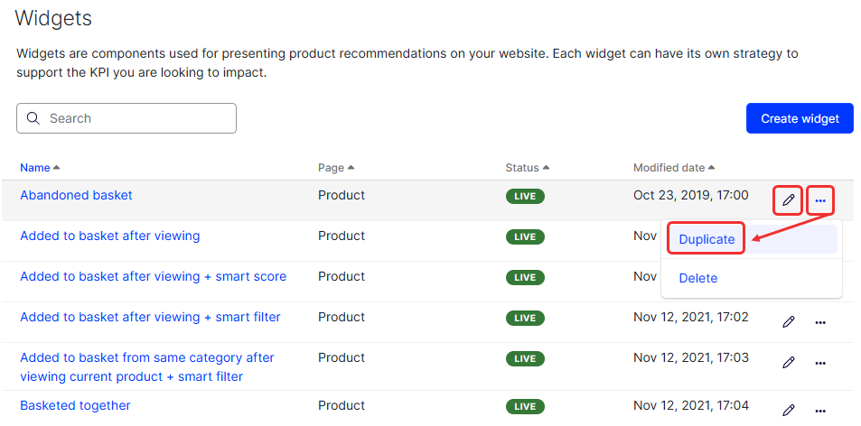Image resolution: width=861 pixels, height=426 pixels.
Task: Click pencil icon on the 'same category' widget row
Action: (788, 363)
